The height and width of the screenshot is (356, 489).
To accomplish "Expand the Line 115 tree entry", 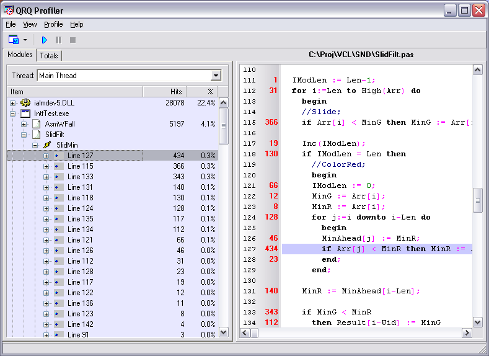I will (x=46, y=166).
